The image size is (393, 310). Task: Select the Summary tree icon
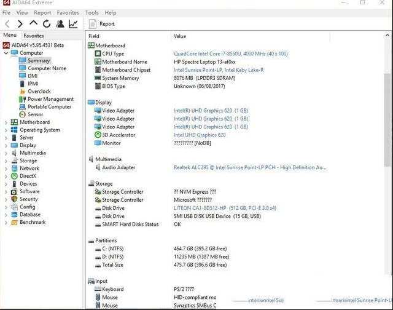(22, 60)
